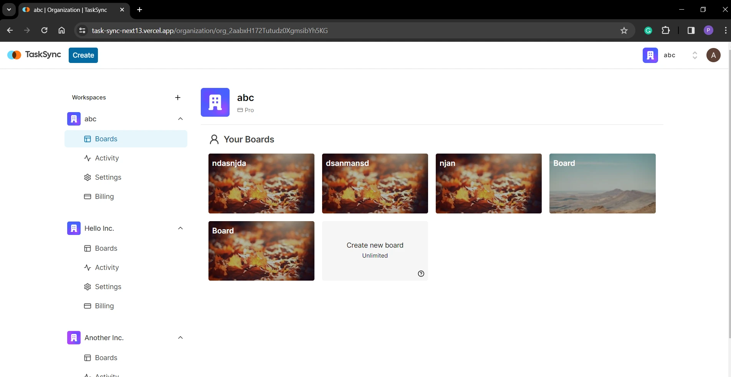The image size is (731, 377).
Task: Click the abc workspace avatar in the sidebar
Action: pos(73,119)
